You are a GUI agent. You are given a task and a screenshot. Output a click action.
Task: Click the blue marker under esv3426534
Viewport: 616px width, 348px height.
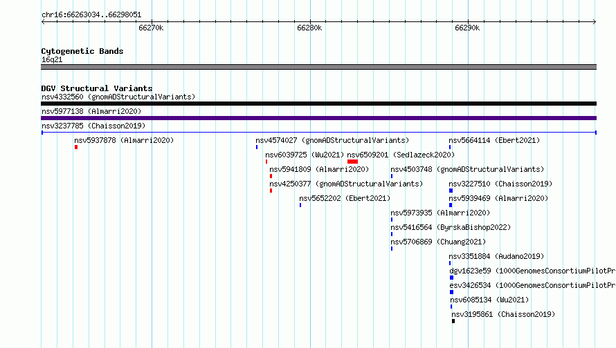tap(452, 292)
